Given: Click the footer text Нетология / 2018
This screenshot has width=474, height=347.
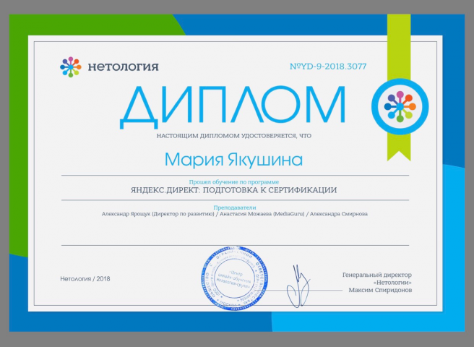Looking at the screenshot, I should pos(85,279).
